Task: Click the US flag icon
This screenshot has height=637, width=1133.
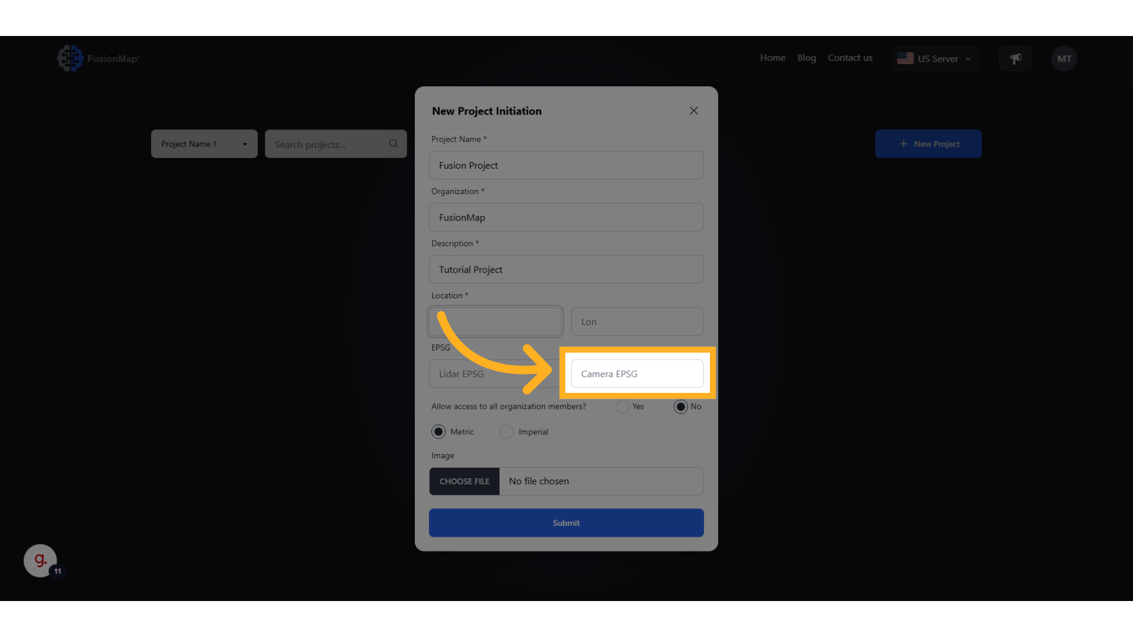Action: 905,58
